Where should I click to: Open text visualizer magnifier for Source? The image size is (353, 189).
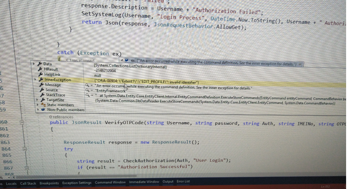87,90
